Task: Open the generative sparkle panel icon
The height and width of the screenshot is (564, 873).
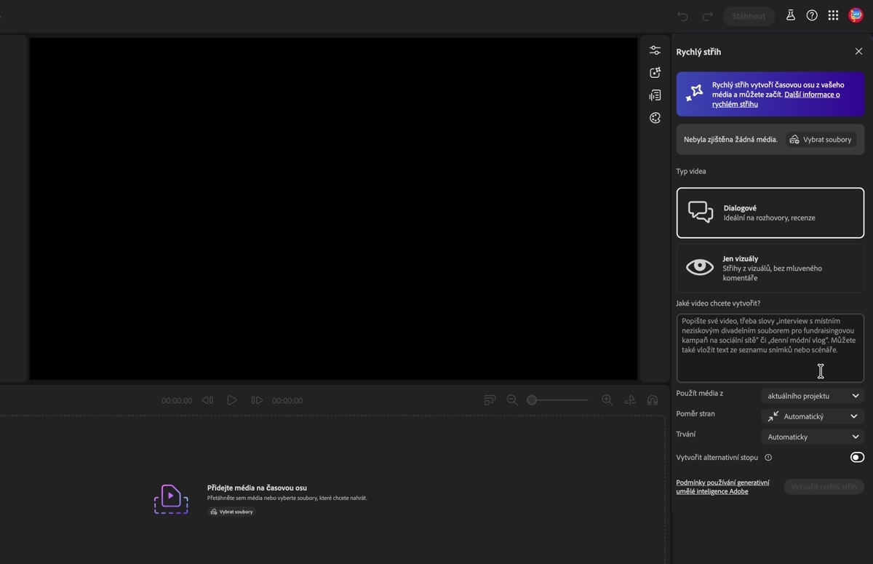Action: [655, 73]
